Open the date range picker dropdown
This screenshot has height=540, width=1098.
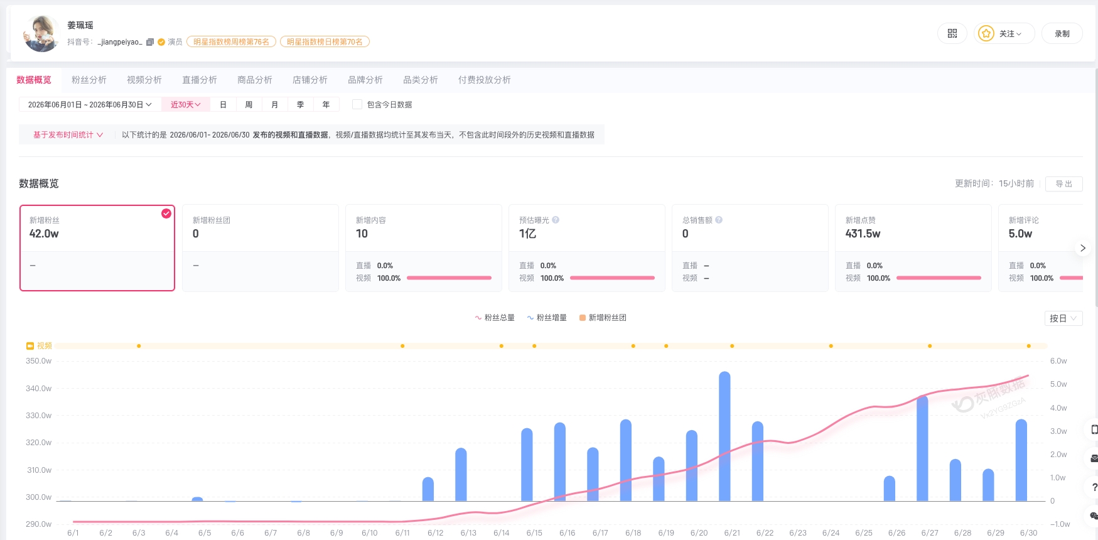(x=90, y=105)
